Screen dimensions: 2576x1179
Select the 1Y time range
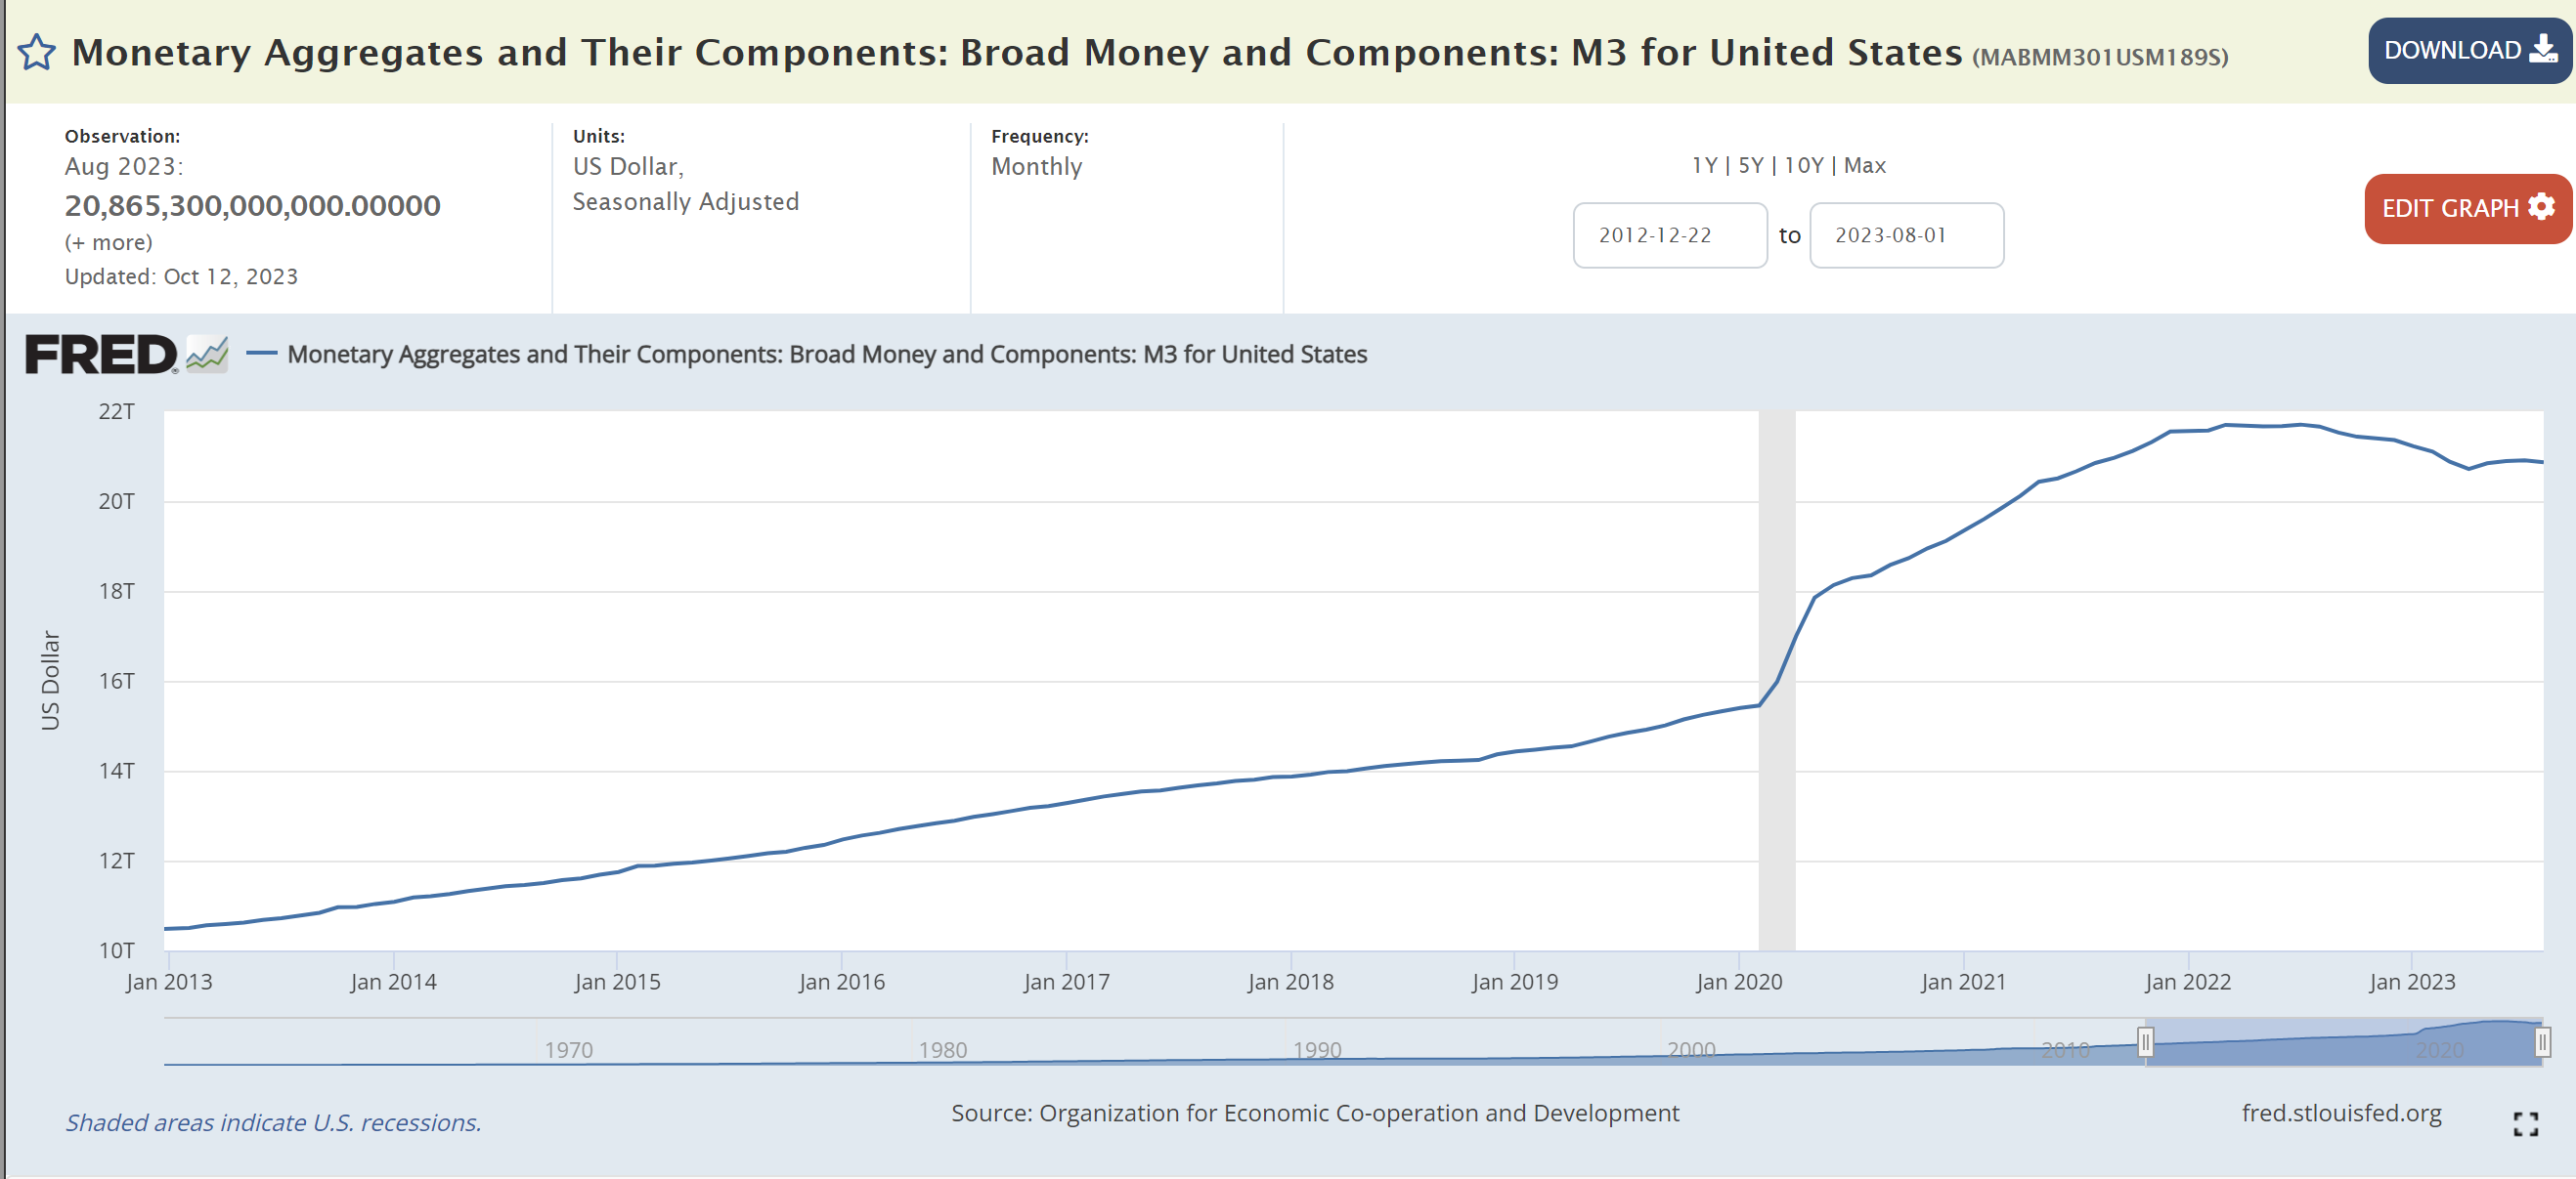coord(1704,165)
